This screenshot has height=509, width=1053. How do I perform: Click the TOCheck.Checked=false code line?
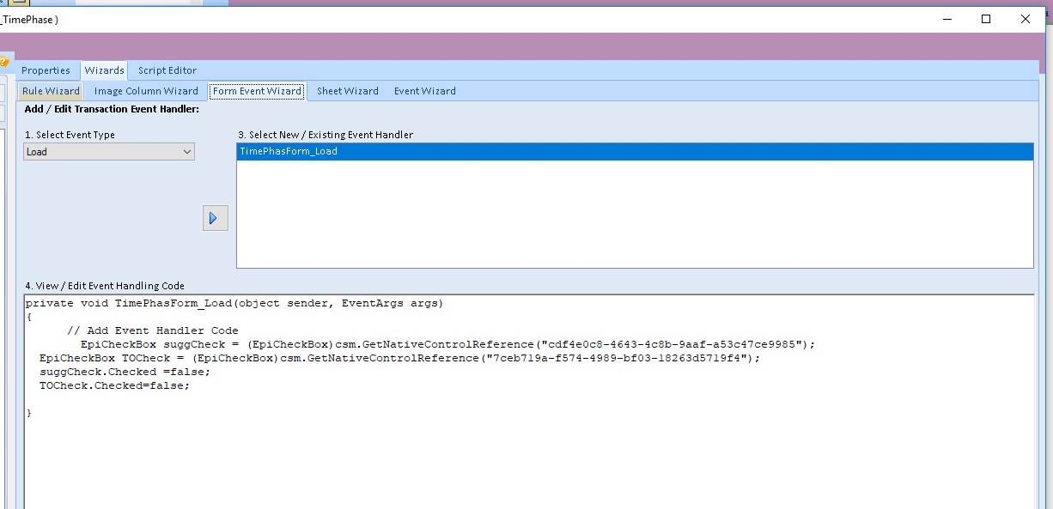click(114, 385)
